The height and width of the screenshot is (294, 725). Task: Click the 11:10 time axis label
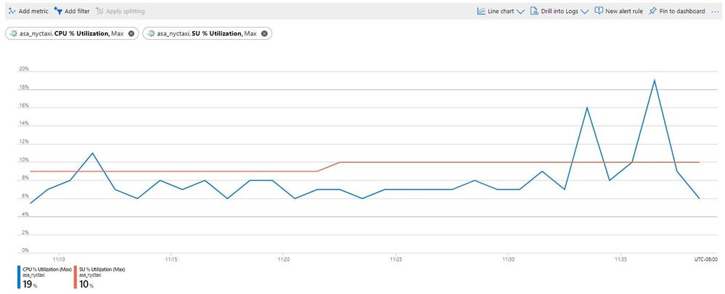click(x=59, y=260)
